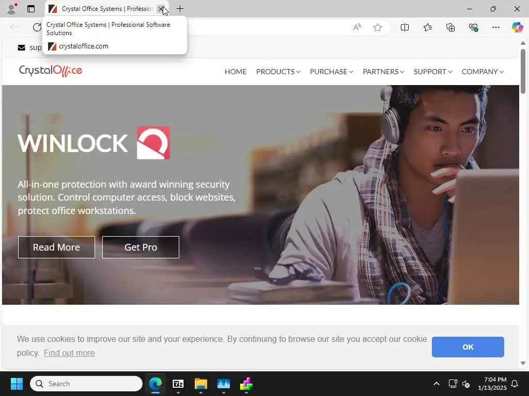The image size is (529, 396).
Task: Click the Read aloud icon
Action: (357, 27)
